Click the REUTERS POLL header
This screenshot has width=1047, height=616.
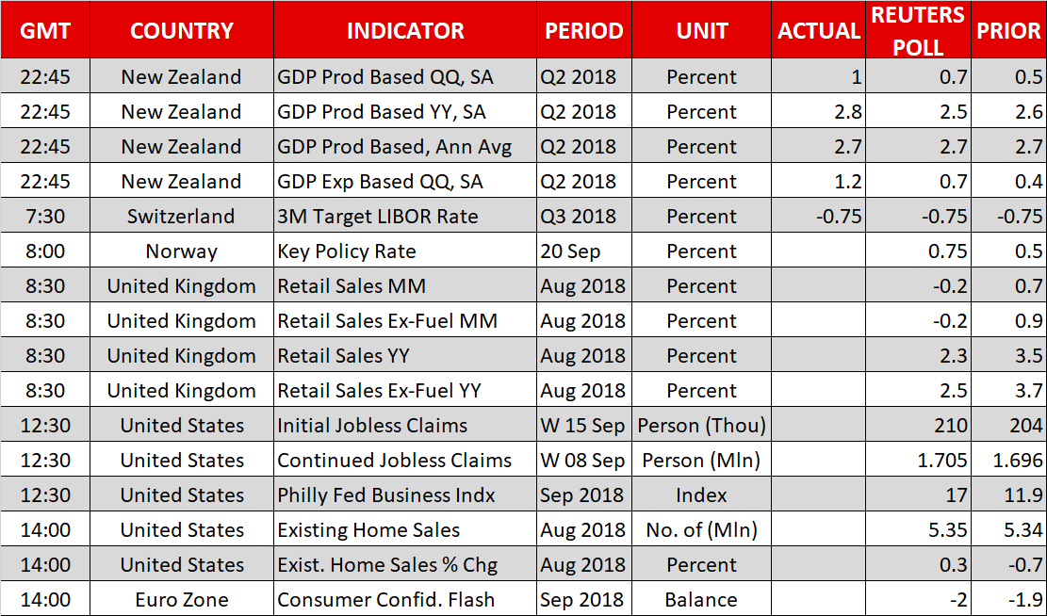pos(918,30)
